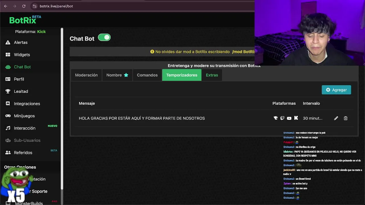This screenshot has height=205, width=365.
Task: Switch to the Comandos tab
Action: [x=147, y=75]
